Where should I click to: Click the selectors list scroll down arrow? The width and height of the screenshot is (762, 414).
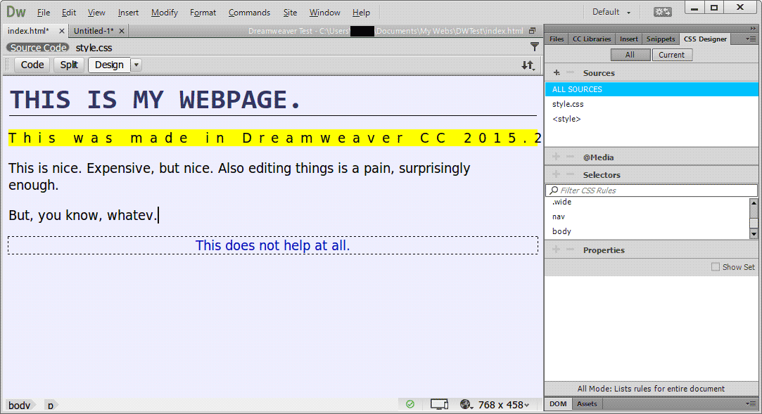coord(754,234)
